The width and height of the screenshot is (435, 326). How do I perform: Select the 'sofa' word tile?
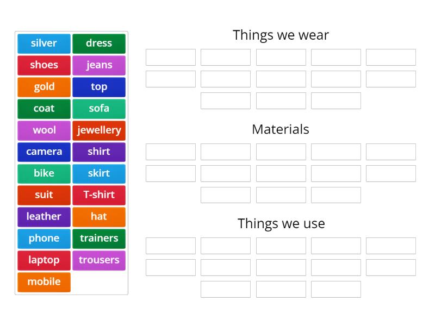99,109
